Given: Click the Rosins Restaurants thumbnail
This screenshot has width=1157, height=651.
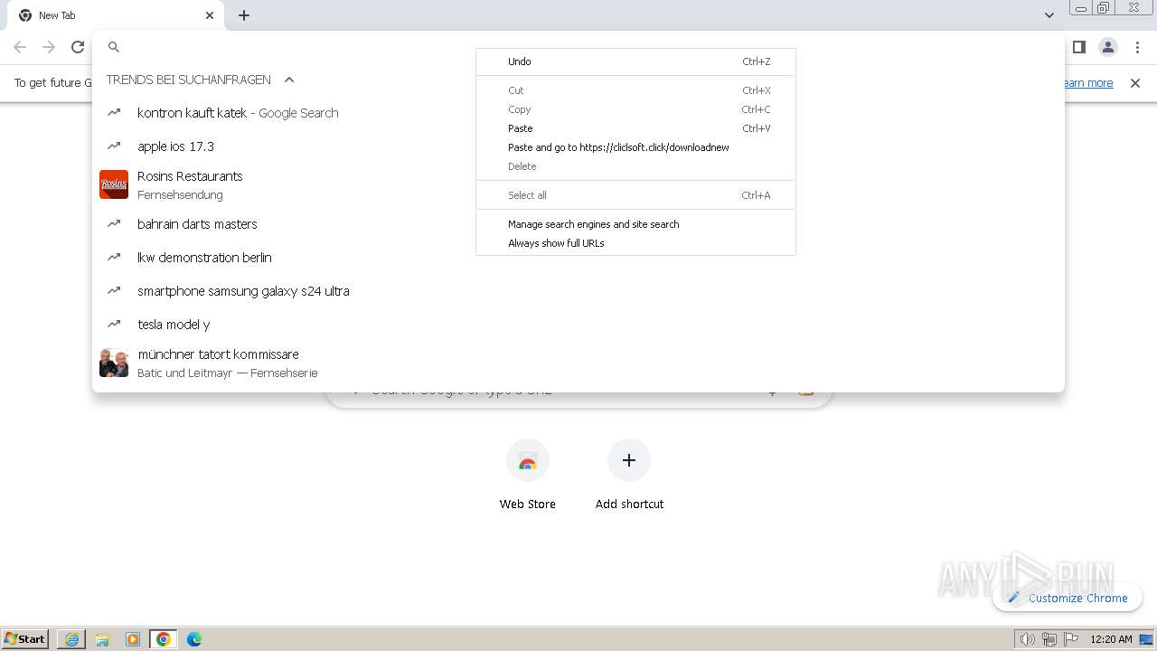Looking at the screenshot, I should pos(114,184).
